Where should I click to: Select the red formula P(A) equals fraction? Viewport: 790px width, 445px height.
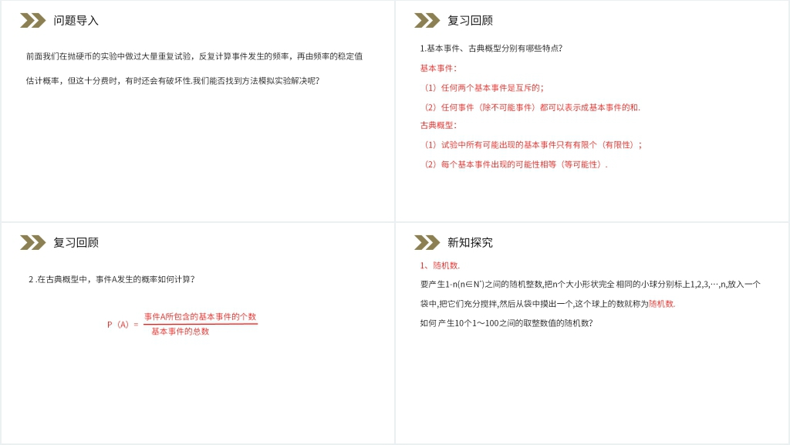[x=185, y=324]
